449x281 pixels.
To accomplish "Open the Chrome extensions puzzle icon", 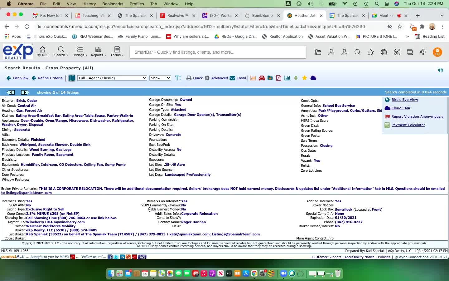I will [x=422, y=27].
